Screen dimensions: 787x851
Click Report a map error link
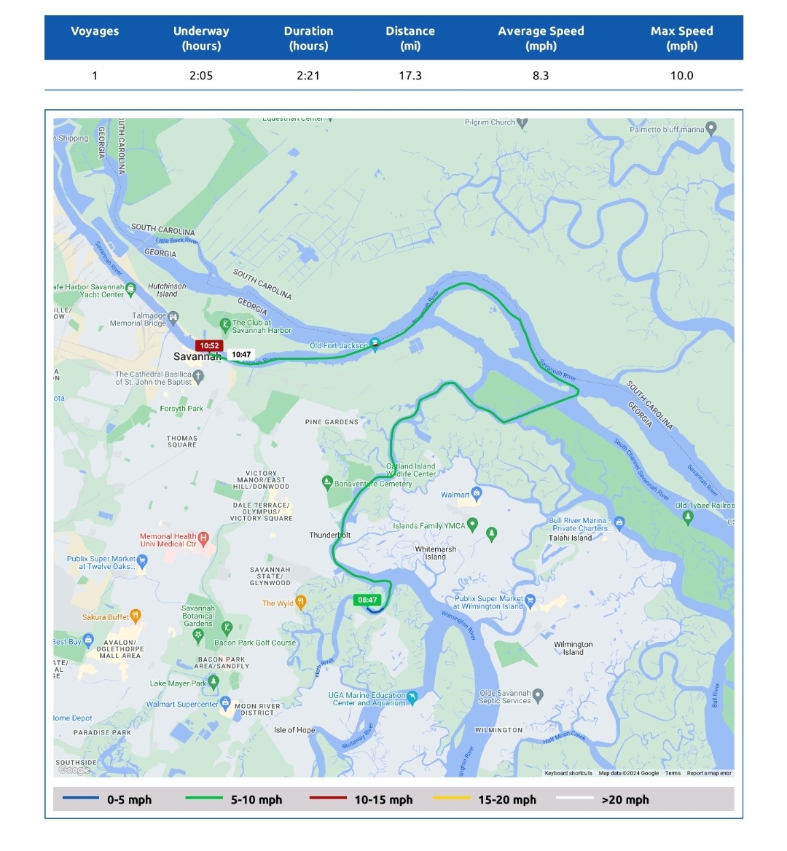point(709,773)
